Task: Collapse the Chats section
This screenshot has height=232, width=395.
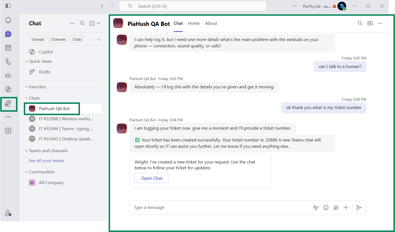Action: [32, 98]
